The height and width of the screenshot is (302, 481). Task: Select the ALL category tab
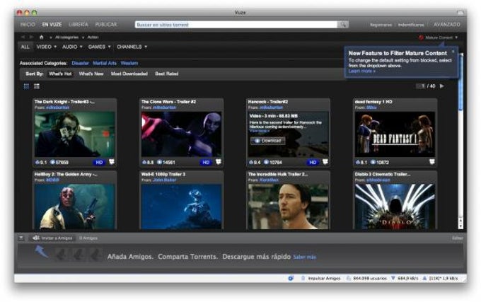[x=25, y=47]
